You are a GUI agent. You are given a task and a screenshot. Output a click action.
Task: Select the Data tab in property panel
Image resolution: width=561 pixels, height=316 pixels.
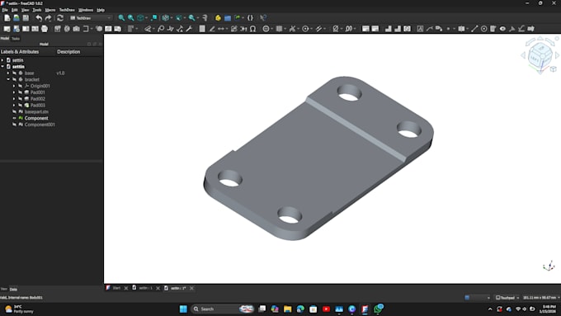pos(13,289)
